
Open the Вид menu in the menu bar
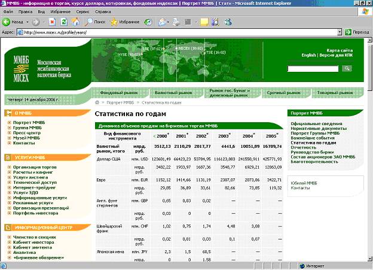point(41,11)
